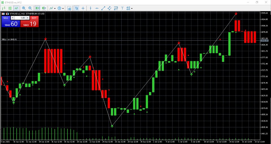Click the SELL button
Viewport: 271px width, 144px height.
point(6,18)
